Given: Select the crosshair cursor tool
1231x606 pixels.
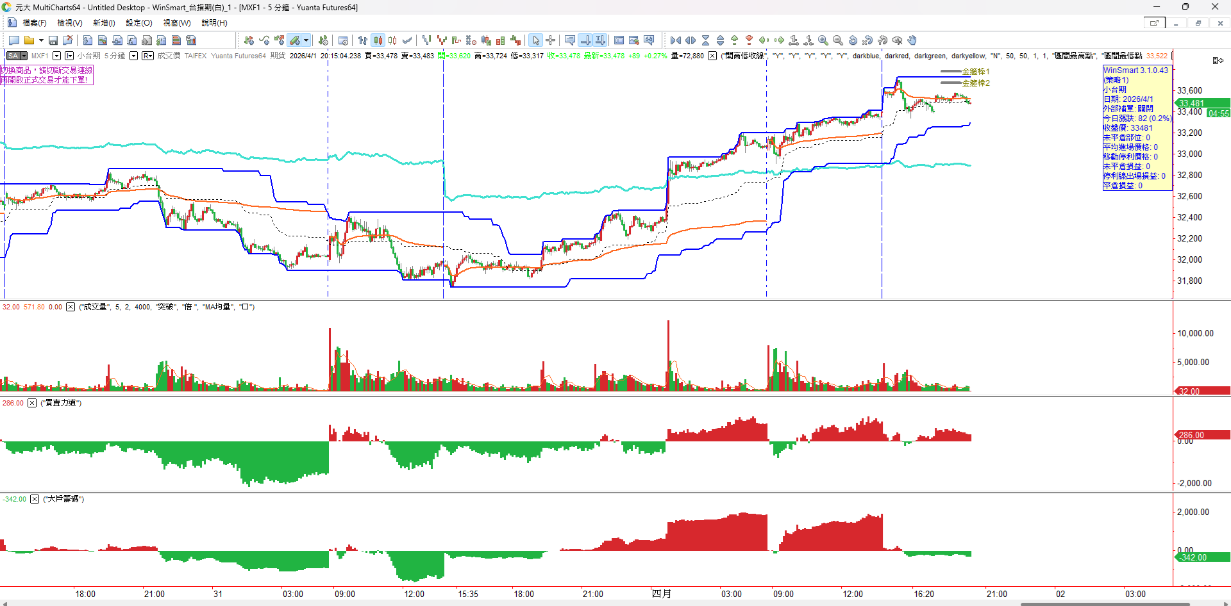Looking at the screenshot, I should (551, 40).
